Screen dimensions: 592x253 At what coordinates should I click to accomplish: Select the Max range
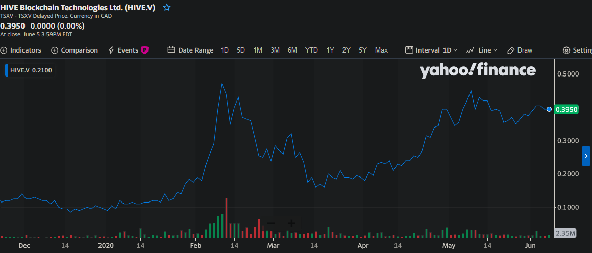point(381,50)
